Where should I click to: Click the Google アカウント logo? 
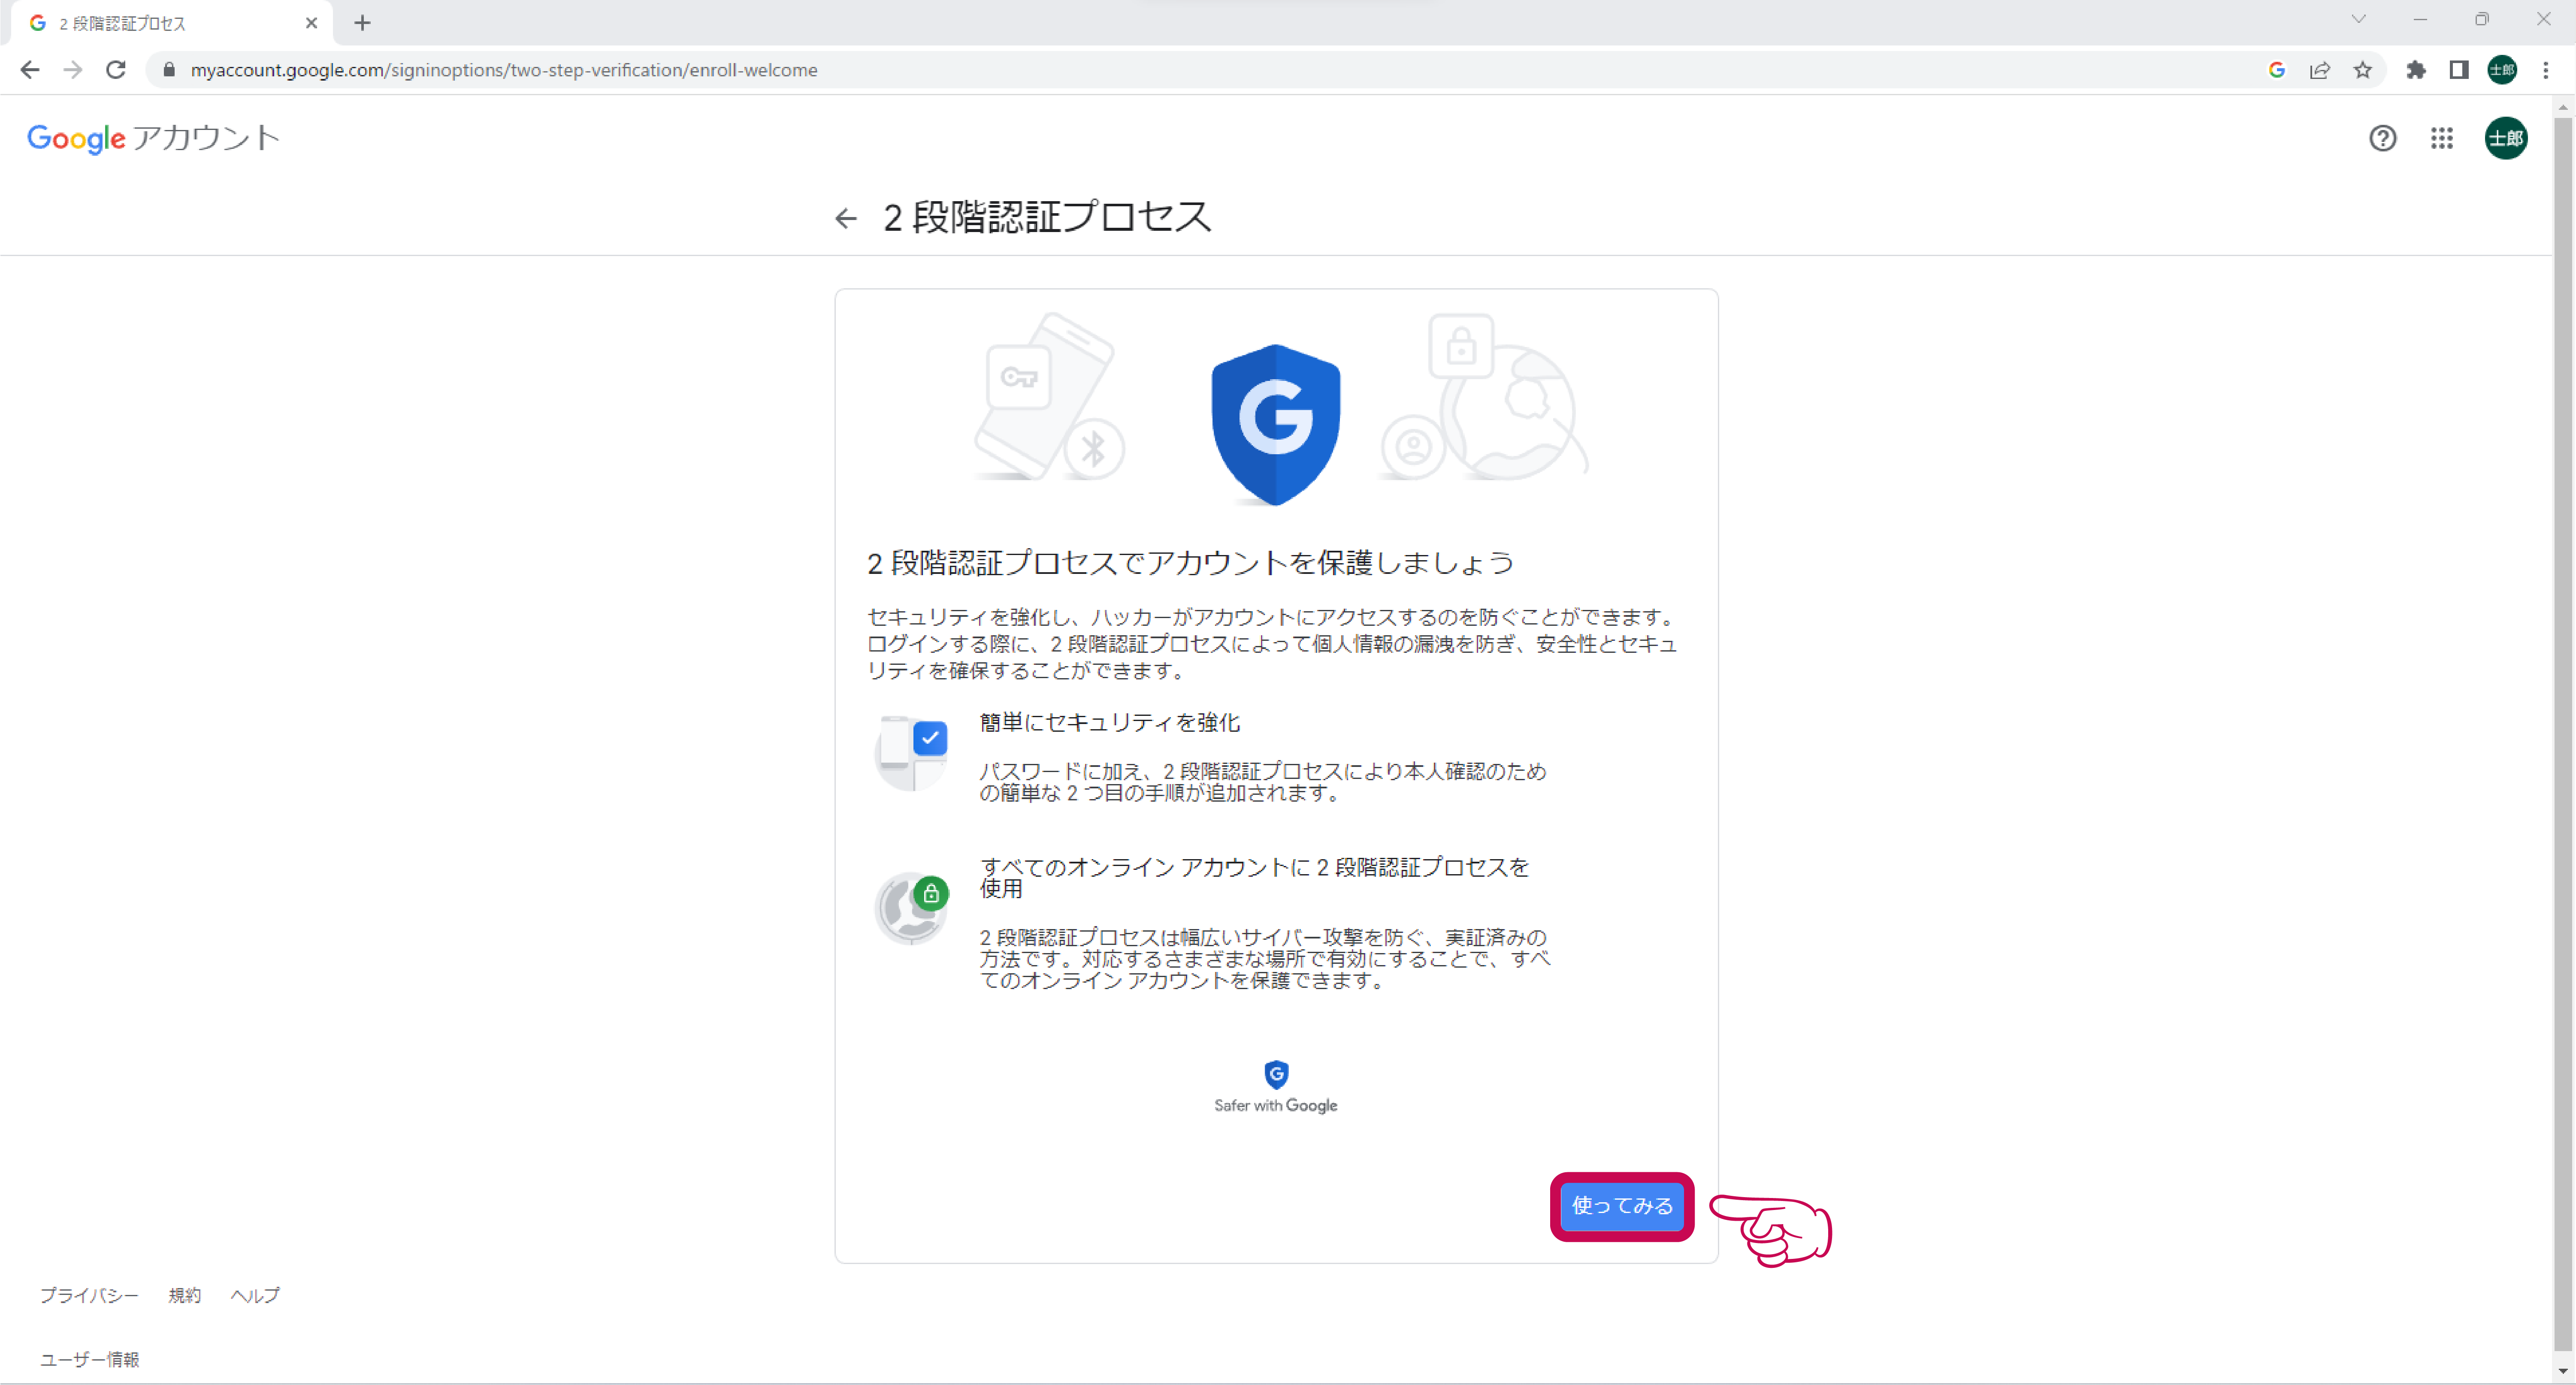153,138
